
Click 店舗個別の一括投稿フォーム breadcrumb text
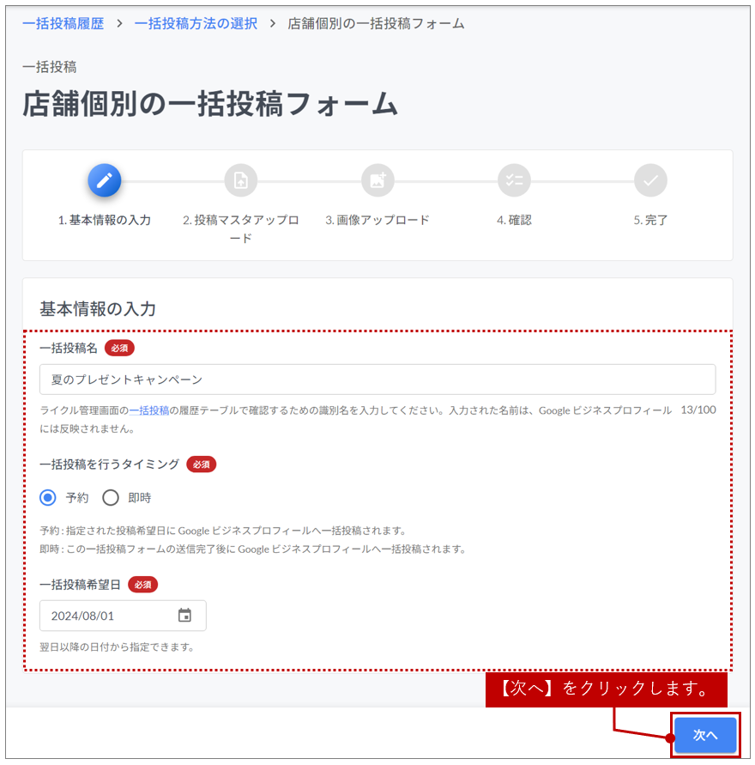point(377,24)
